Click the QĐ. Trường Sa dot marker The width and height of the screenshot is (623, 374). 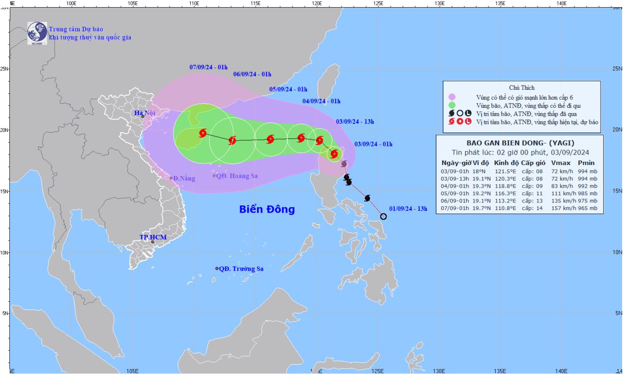(x=217, y=269)
